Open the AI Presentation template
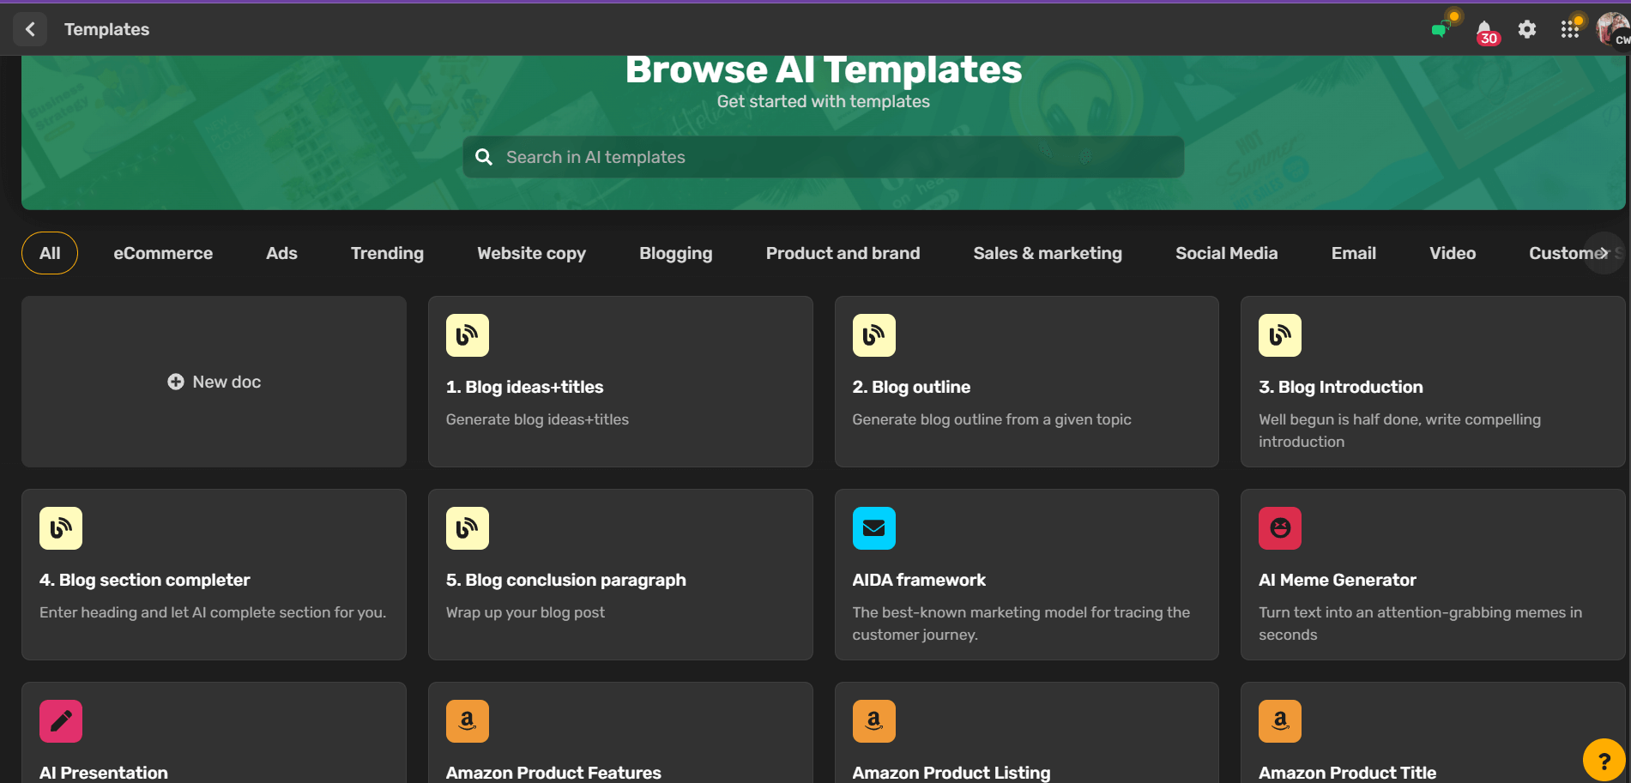The width and height of the screenshot is (1631, 783). pos(214,732)
